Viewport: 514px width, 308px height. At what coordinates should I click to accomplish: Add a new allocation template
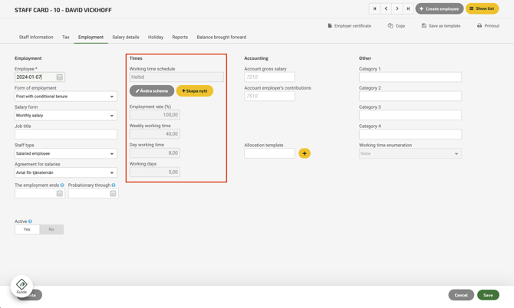(305, 153)
